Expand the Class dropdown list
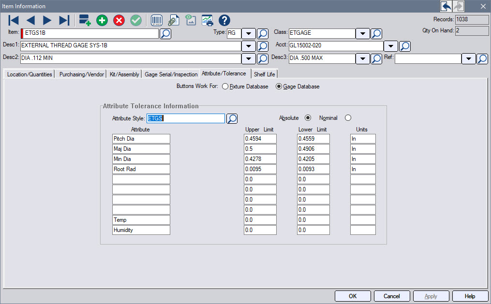The width and height of the screenshot is (491, 304). pyautogui.click(x=363, y=33)
